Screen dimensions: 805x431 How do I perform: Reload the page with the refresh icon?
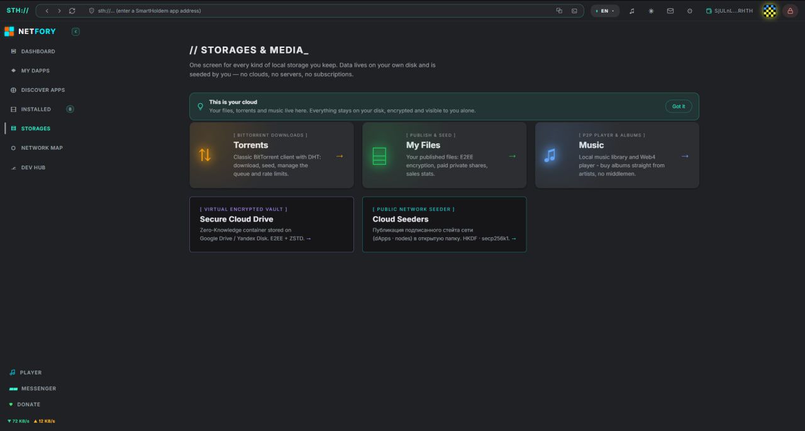[x=72, y=11]
